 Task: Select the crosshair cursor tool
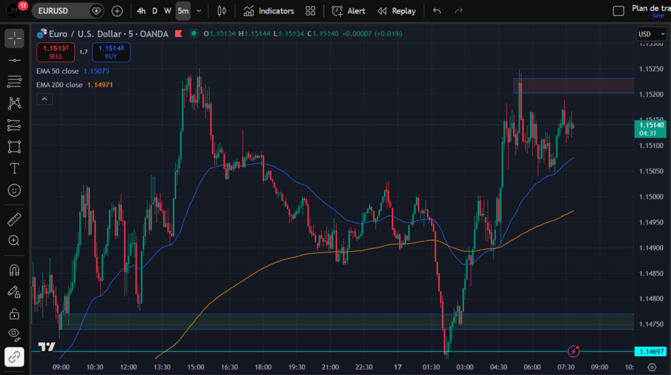point(14,39)
